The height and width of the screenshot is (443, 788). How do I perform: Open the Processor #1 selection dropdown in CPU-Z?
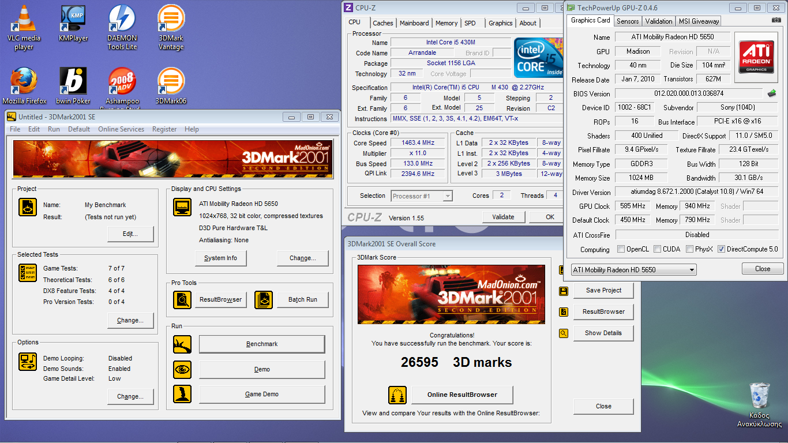(x=422, y=196)
